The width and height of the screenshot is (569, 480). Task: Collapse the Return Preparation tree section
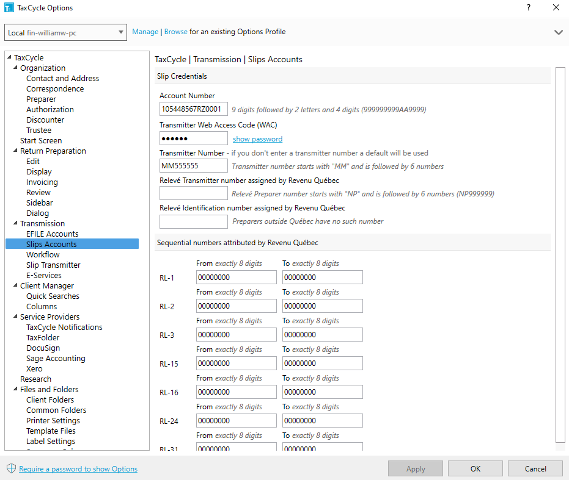(x=15, y=151)
